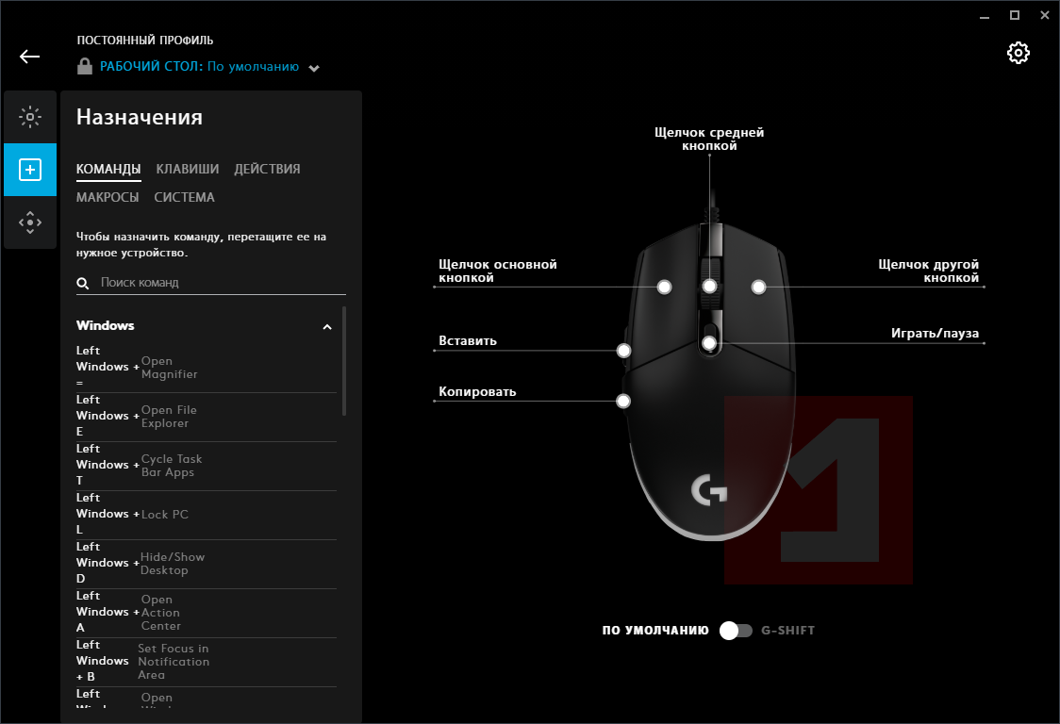
Task: Minimize the G HUB window
Action: [x=985, y=16]
